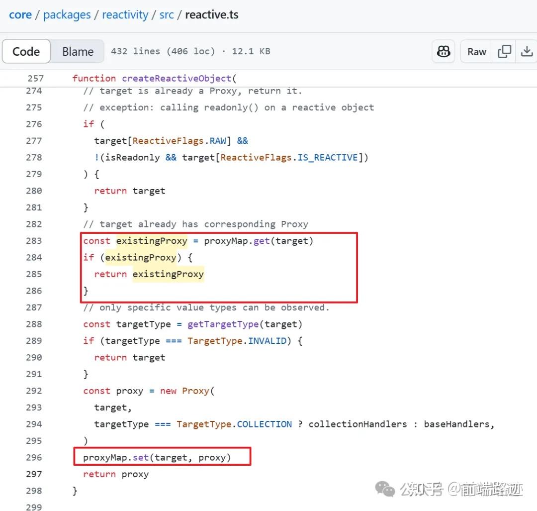
Task: Select line number 294
Action: click(x=34, y=424)
